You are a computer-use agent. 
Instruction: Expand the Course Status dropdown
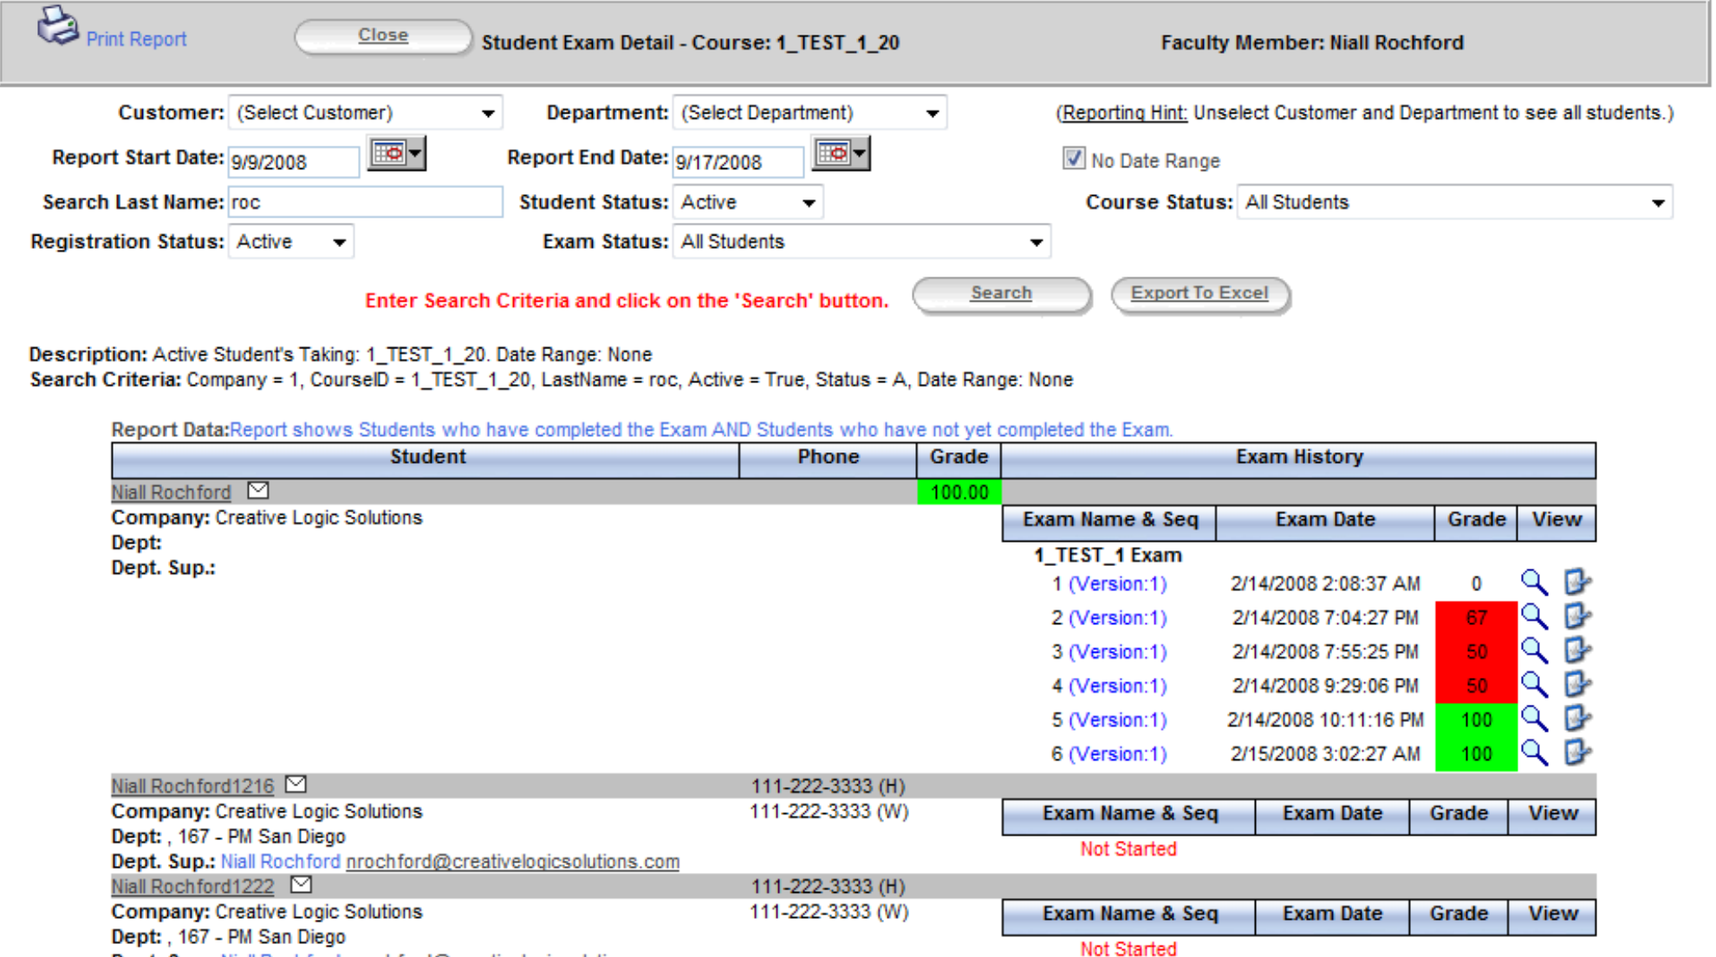click(x=1454, y=202)
